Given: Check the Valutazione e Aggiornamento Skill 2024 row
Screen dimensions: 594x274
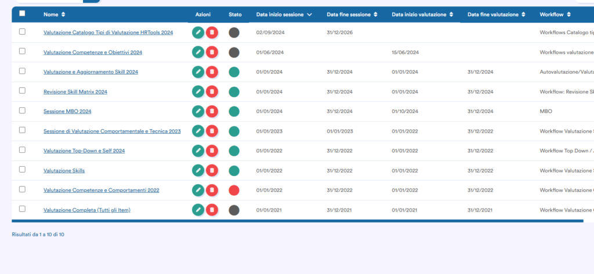Looking at the screenshot, I should [23, 71].
